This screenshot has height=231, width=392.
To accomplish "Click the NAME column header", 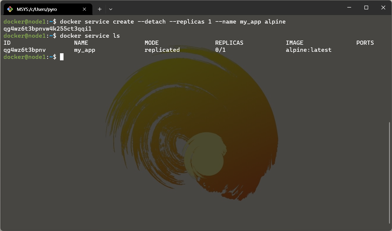I will point(81,43).
